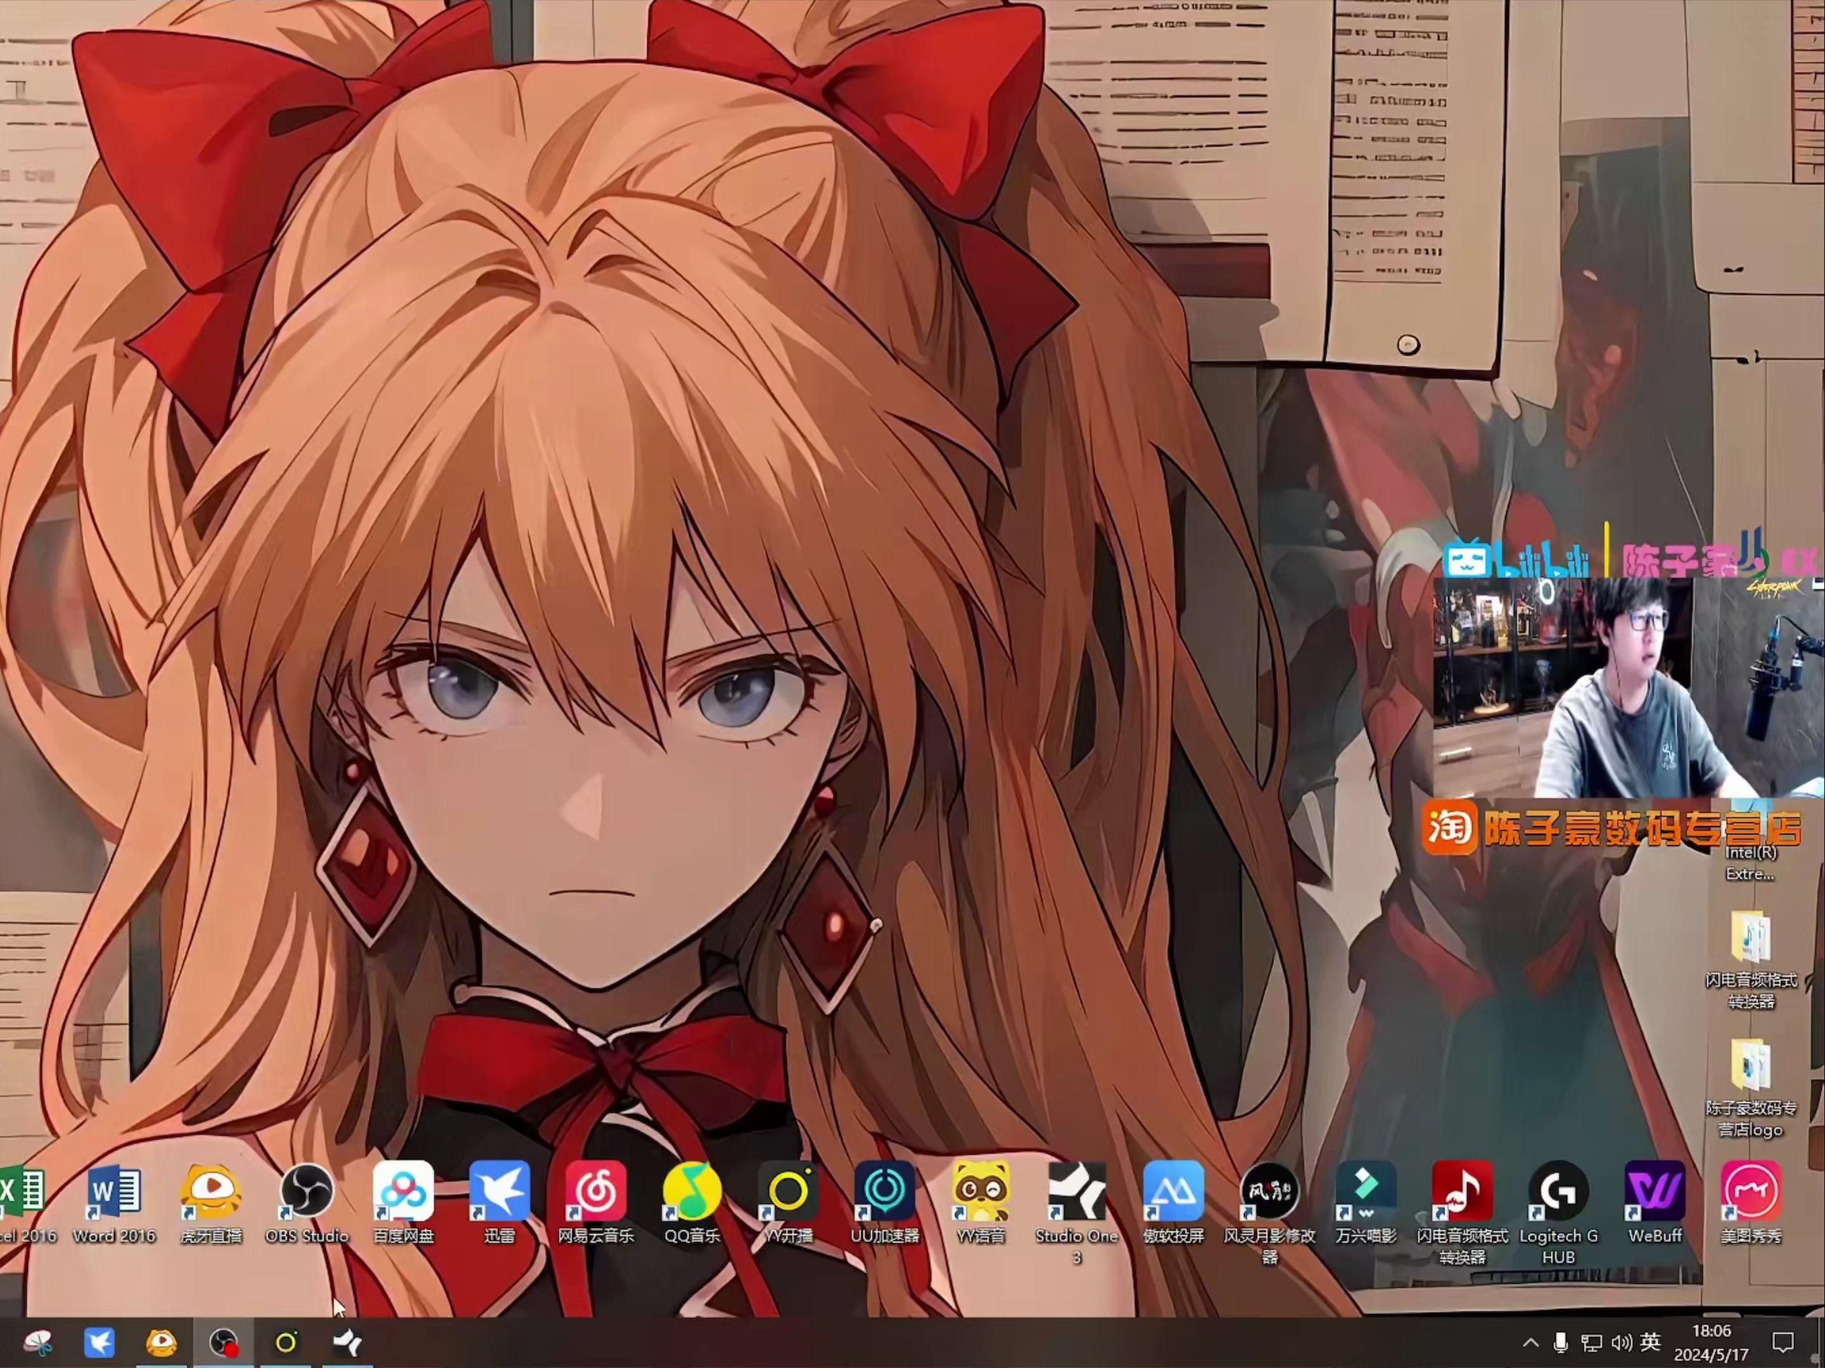1825x1368 pixels.
Task: Open the notification center
Action: click(1783, 1343)
